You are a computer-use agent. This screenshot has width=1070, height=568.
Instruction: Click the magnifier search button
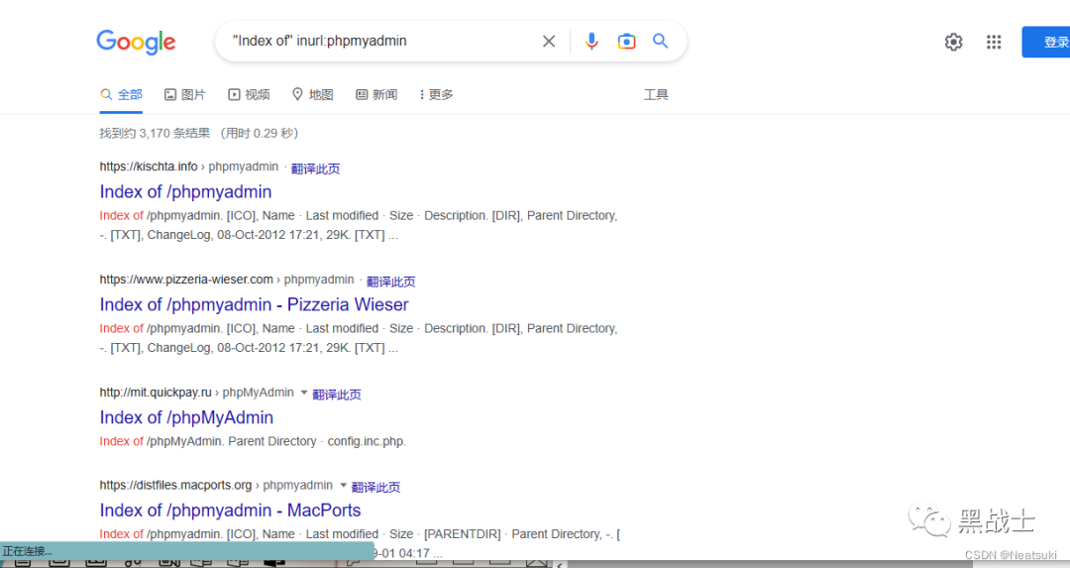pyautogui.click(x=660, y=41)
